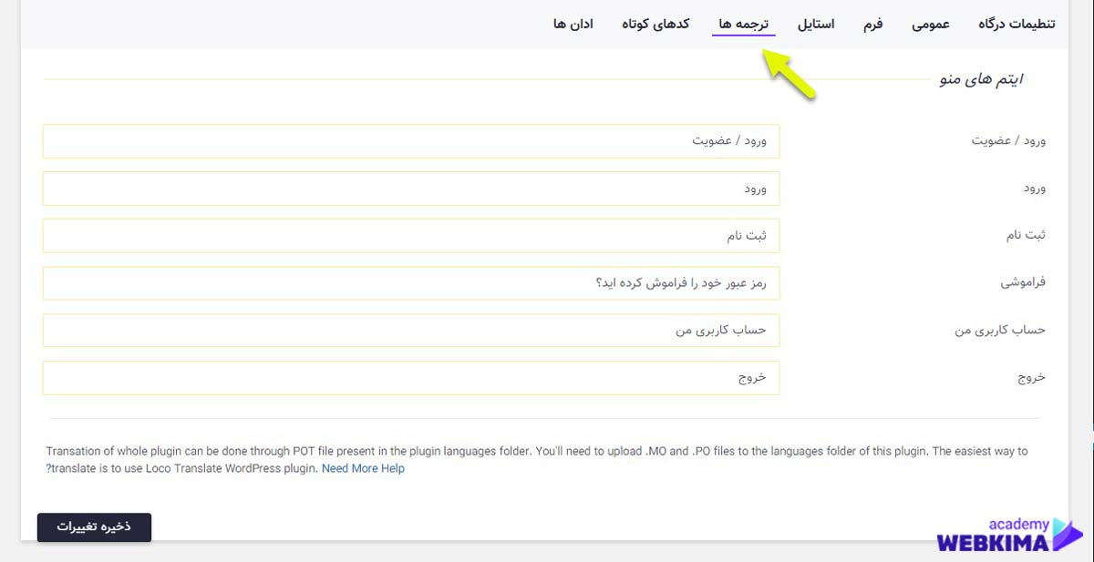1094x562 pixels.
Task: Click the ورود row label text
Action: (1034, 189)
